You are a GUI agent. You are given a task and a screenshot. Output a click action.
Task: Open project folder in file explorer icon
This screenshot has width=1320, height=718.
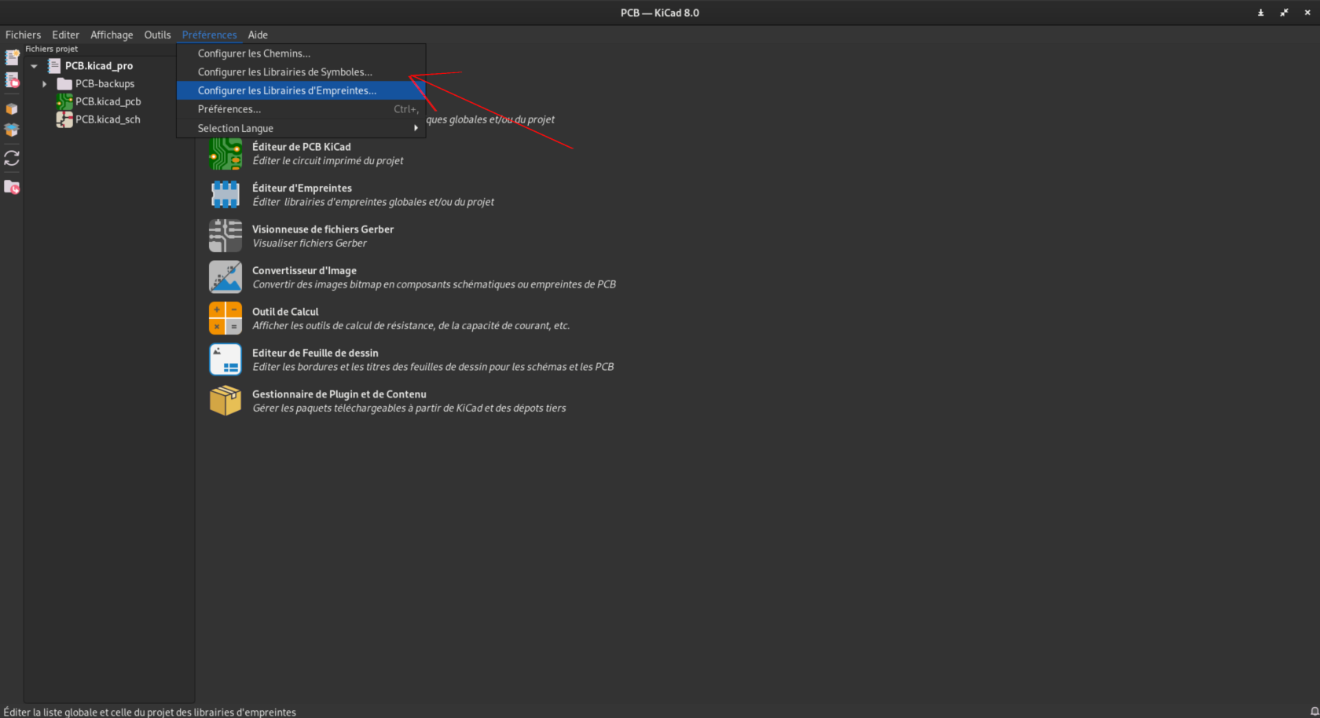click(x=12, y=187)
